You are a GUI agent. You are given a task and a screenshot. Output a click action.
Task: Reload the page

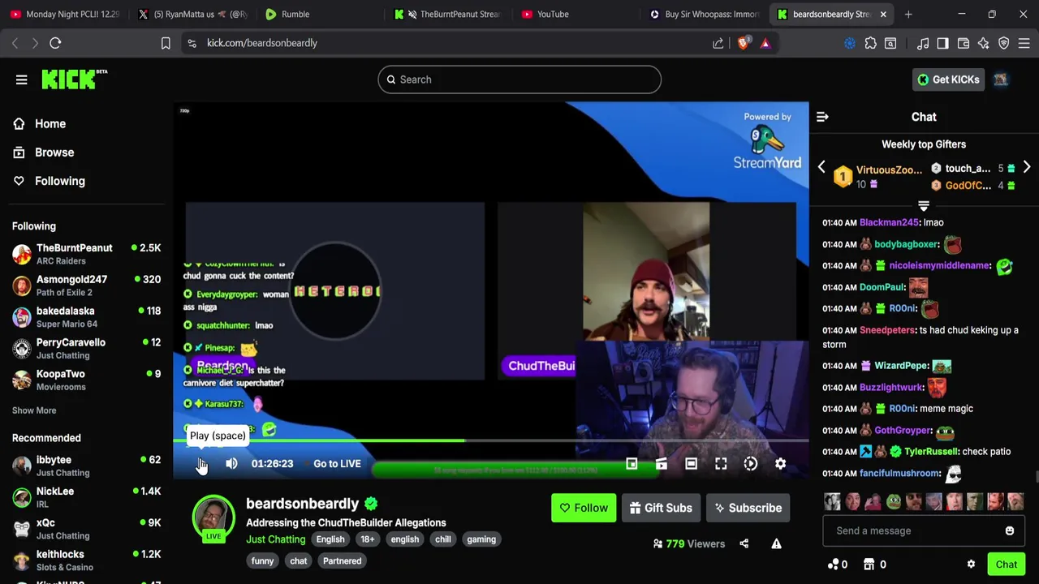(x=55, y=43)
